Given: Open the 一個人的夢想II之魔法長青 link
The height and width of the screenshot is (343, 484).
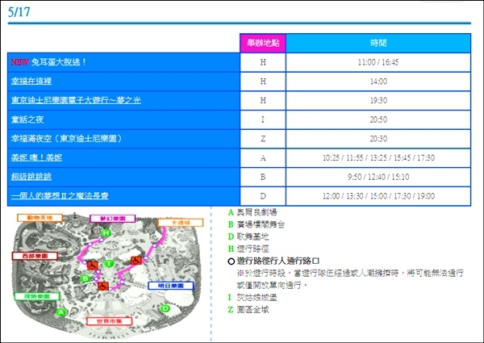Looking at the screenshot, I should 60,196.
